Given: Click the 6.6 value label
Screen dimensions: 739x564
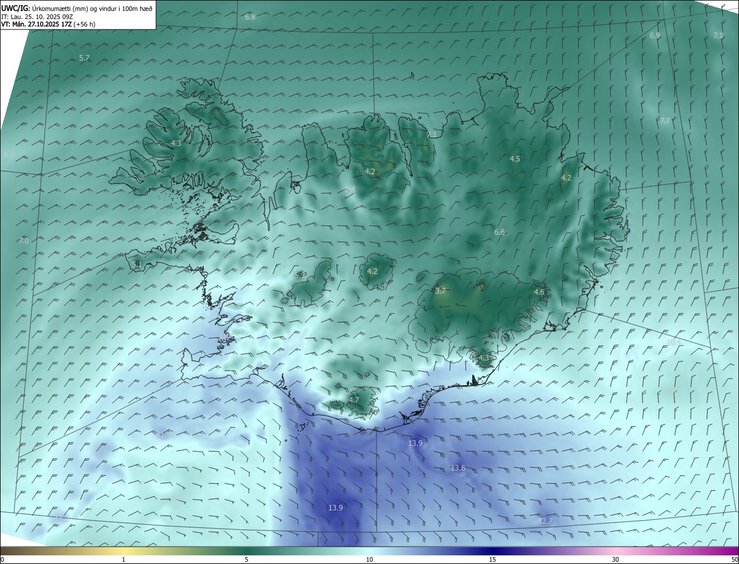Looking at the screenshot, I should 499,232.
